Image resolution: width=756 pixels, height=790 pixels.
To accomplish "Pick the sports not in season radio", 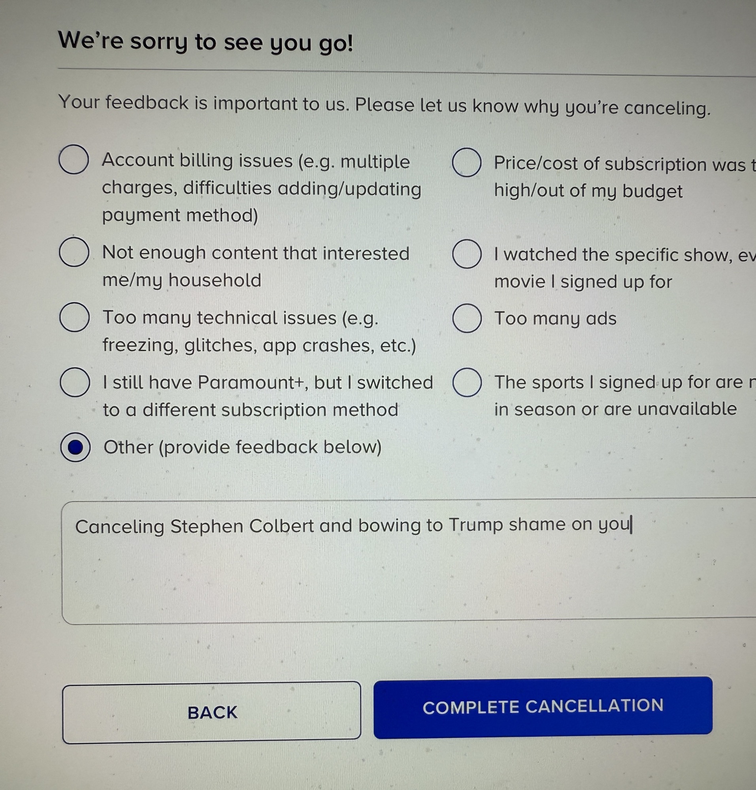I will [x=467, y=382].
